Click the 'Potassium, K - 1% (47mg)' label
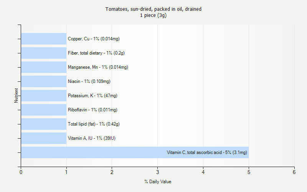 (x=92, y=96)
